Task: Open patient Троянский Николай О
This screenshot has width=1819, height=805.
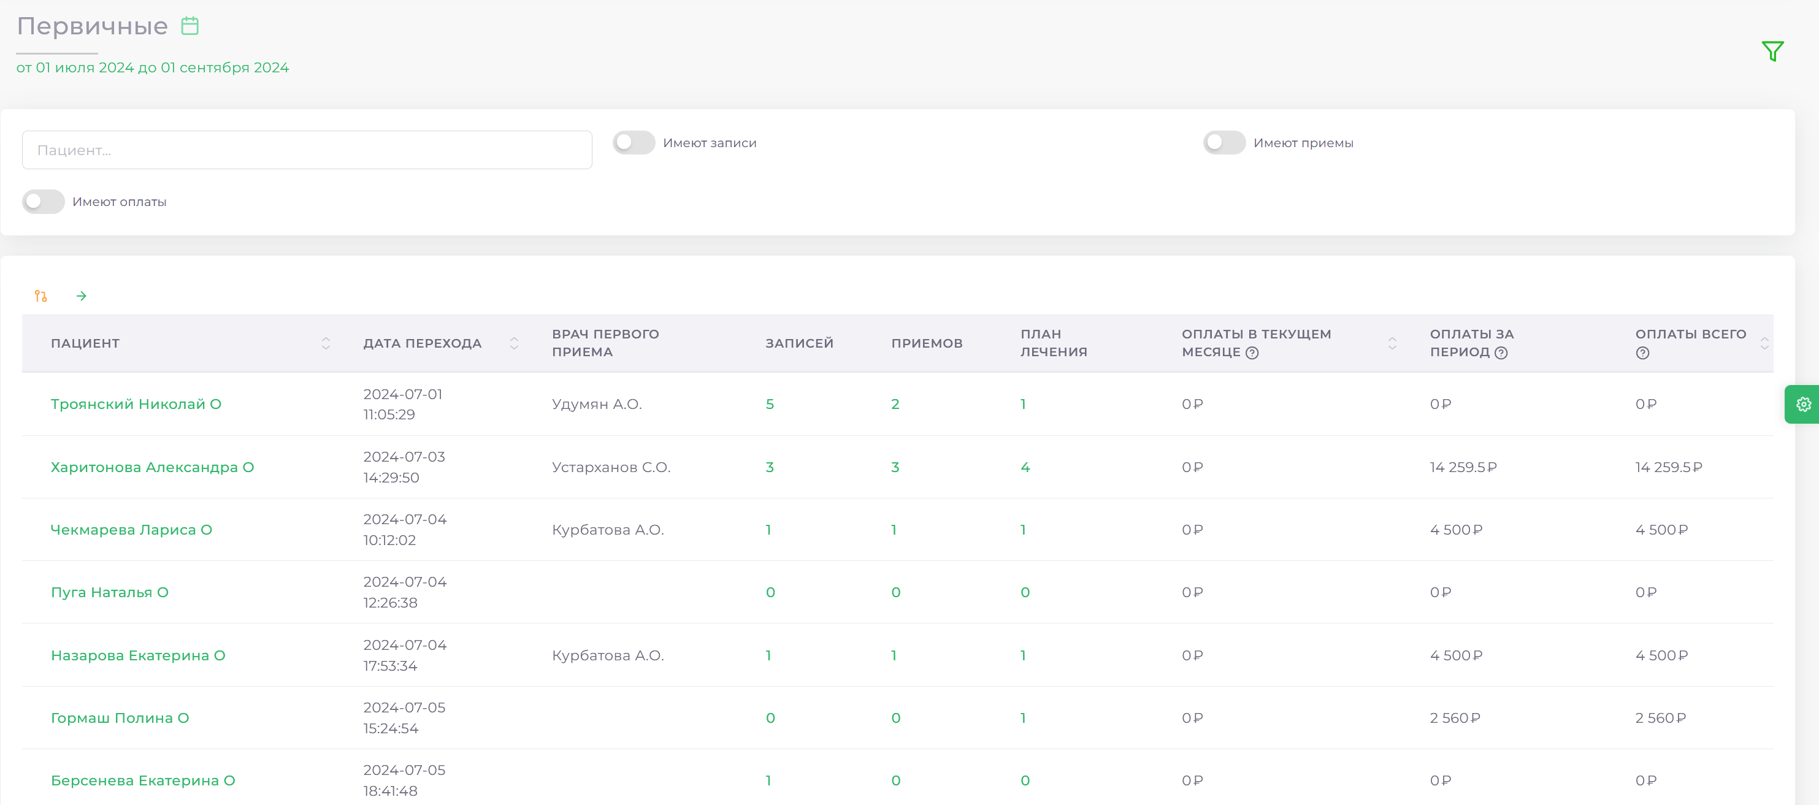Action: point(136,404)
